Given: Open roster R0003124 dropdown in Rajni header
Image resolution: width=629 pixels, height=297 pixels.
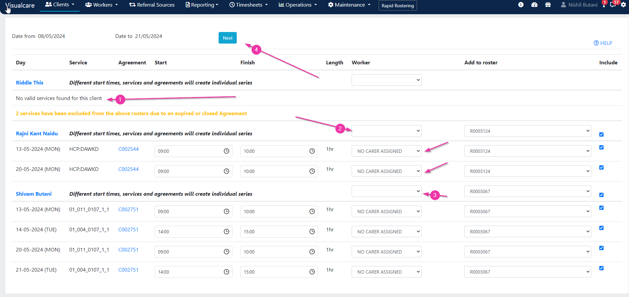Looking at the screenshot, I should click(x=528, y=131).
